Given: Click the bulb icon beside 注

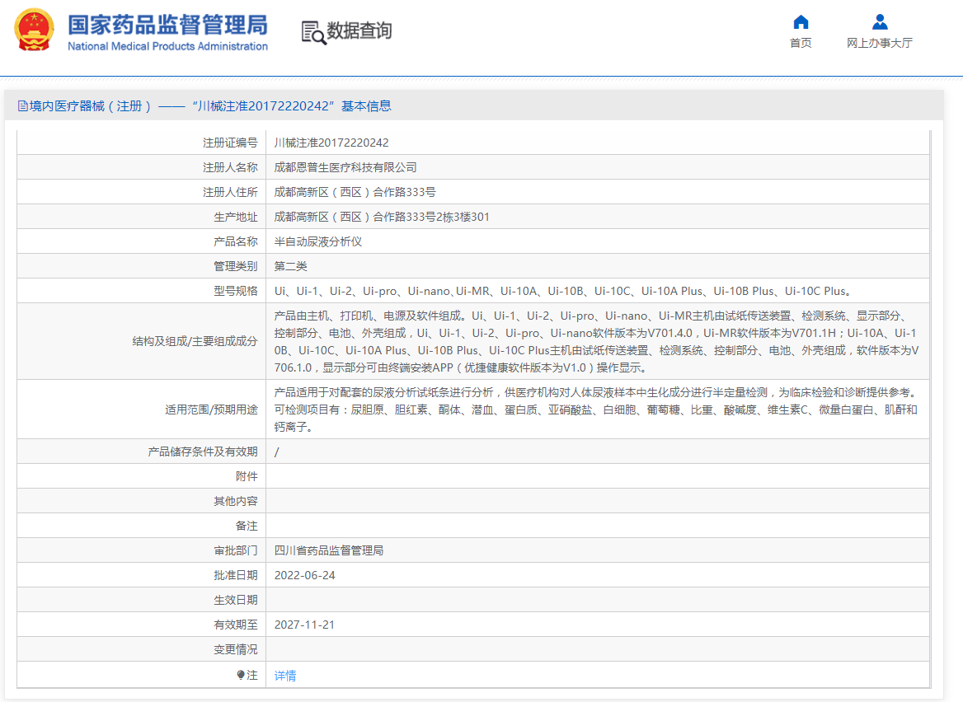Looking at the screenshot, I should [241, 675].
